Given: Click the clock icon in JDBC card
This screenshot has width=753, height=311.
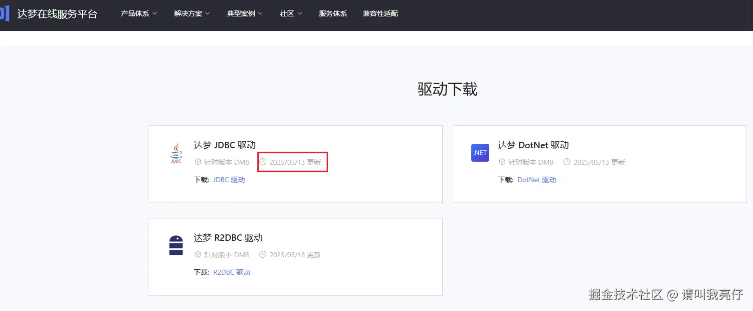Looking at the screenshot, I should [x=263, y=162].
